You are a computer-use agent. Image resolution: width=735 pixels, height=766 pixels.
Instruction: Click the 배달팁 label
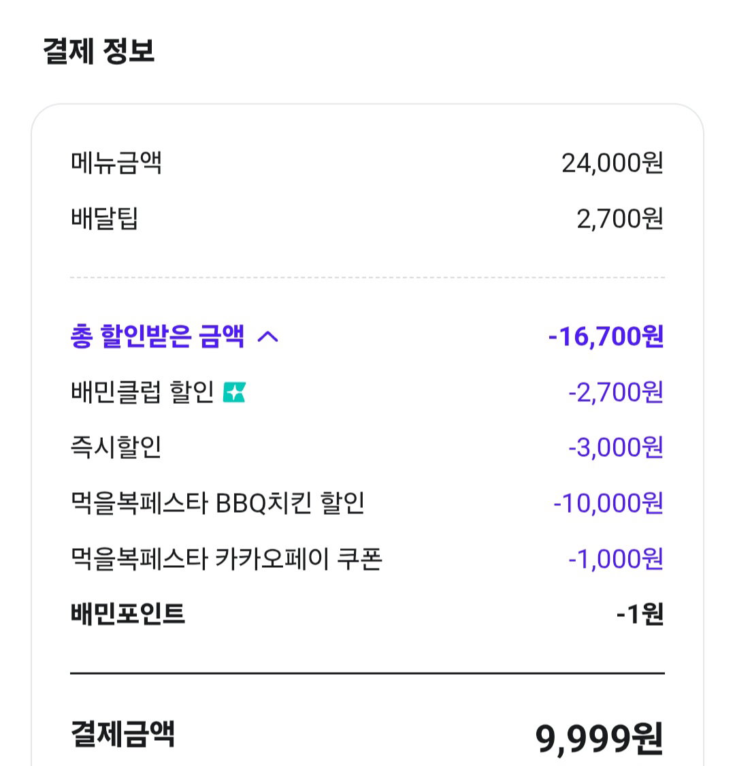pyautogui.click(x=105, y=218)
